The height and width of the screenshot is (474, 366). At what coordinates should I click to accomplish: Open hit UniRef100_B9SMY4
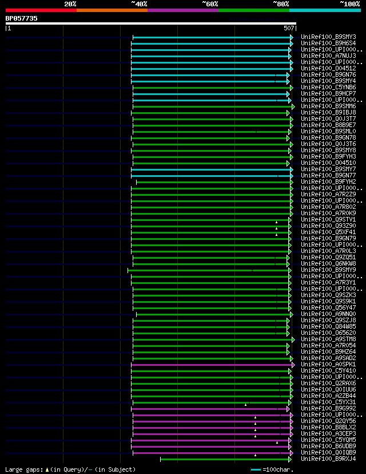(328, 81)
